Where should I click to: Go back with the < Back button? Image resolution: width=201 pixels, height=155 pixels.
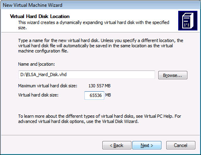click(117, 145)
